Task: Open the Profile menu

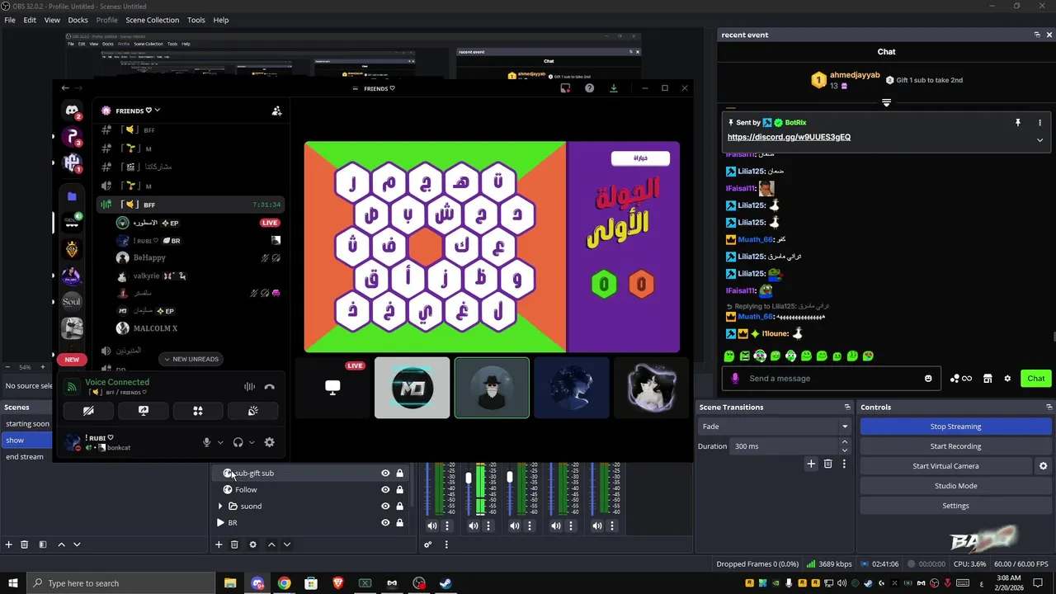Action: 107,20
